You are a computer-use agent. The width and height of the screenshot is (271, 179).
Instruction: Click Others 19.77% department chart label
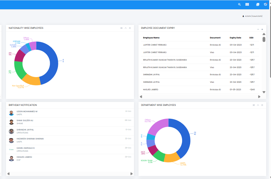coord(148,121)
